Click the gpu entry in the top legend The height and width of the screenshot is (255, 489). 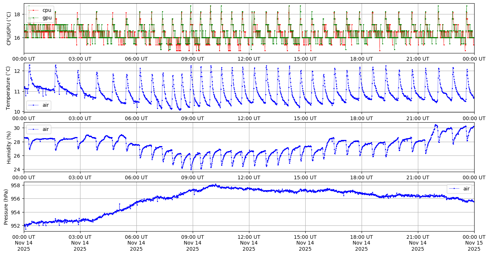47,17
